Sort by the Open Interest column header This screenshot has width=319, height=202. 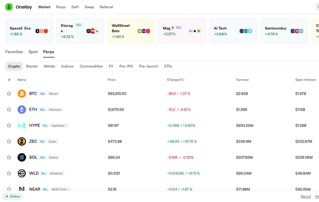pyautogui.click(x=305, y=80)
